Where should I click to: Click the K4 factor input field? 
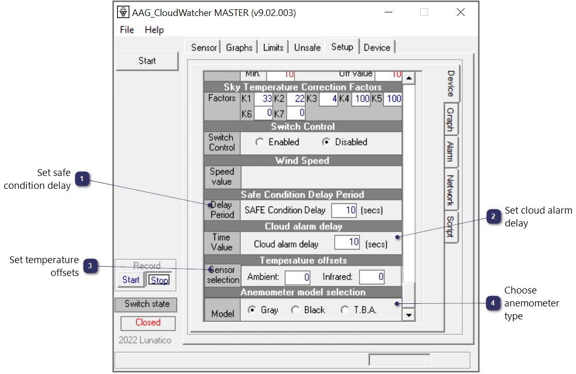tap(361, 99)
